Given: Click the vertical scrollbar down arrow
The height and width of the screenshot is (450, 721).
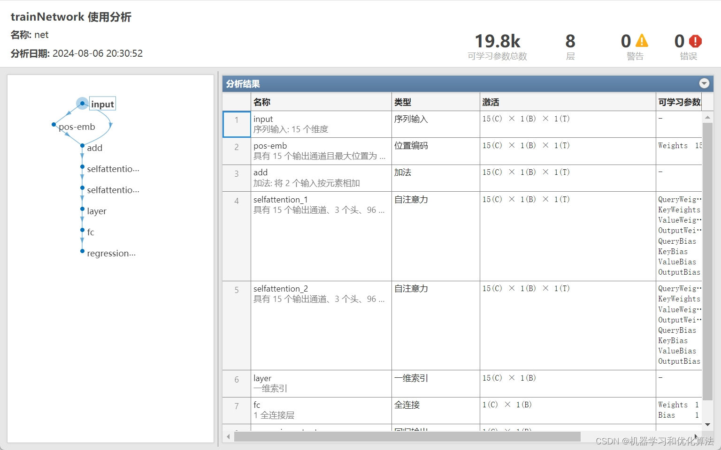Looking at the screenshot, I should [x=707, y=425].
